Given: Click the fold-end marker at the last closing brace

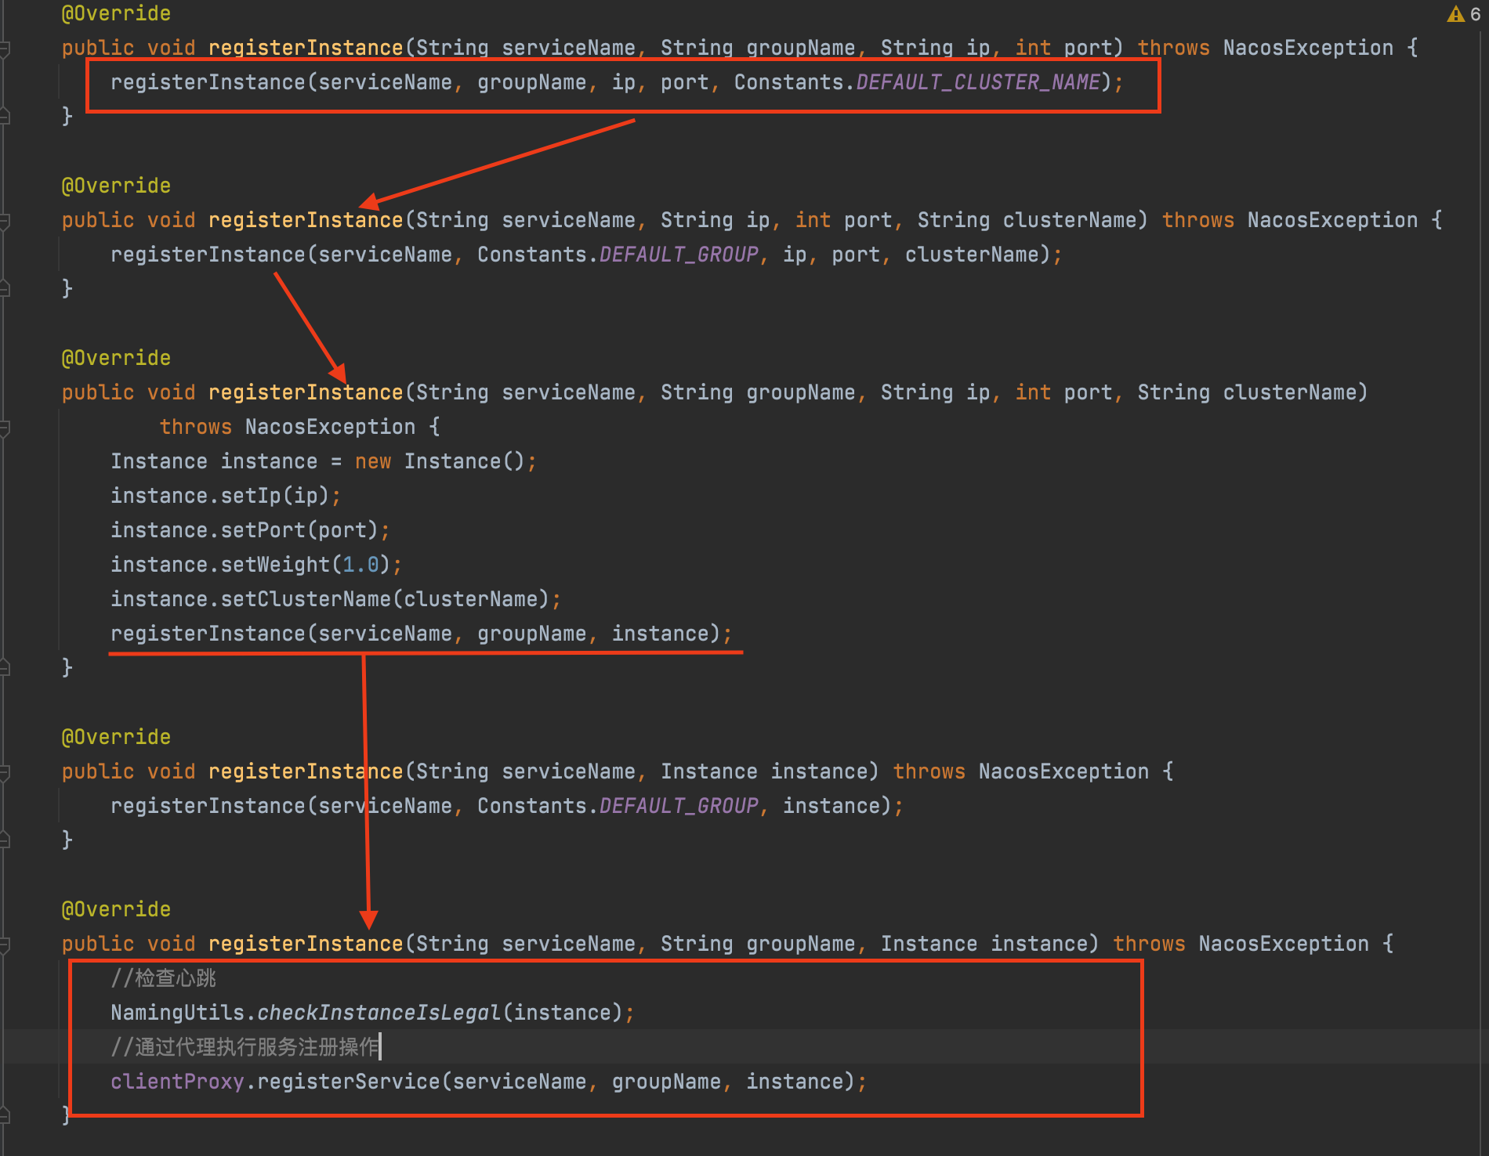Looking at the screenshot, I should pyautogui.click(x=5, y=1115).
